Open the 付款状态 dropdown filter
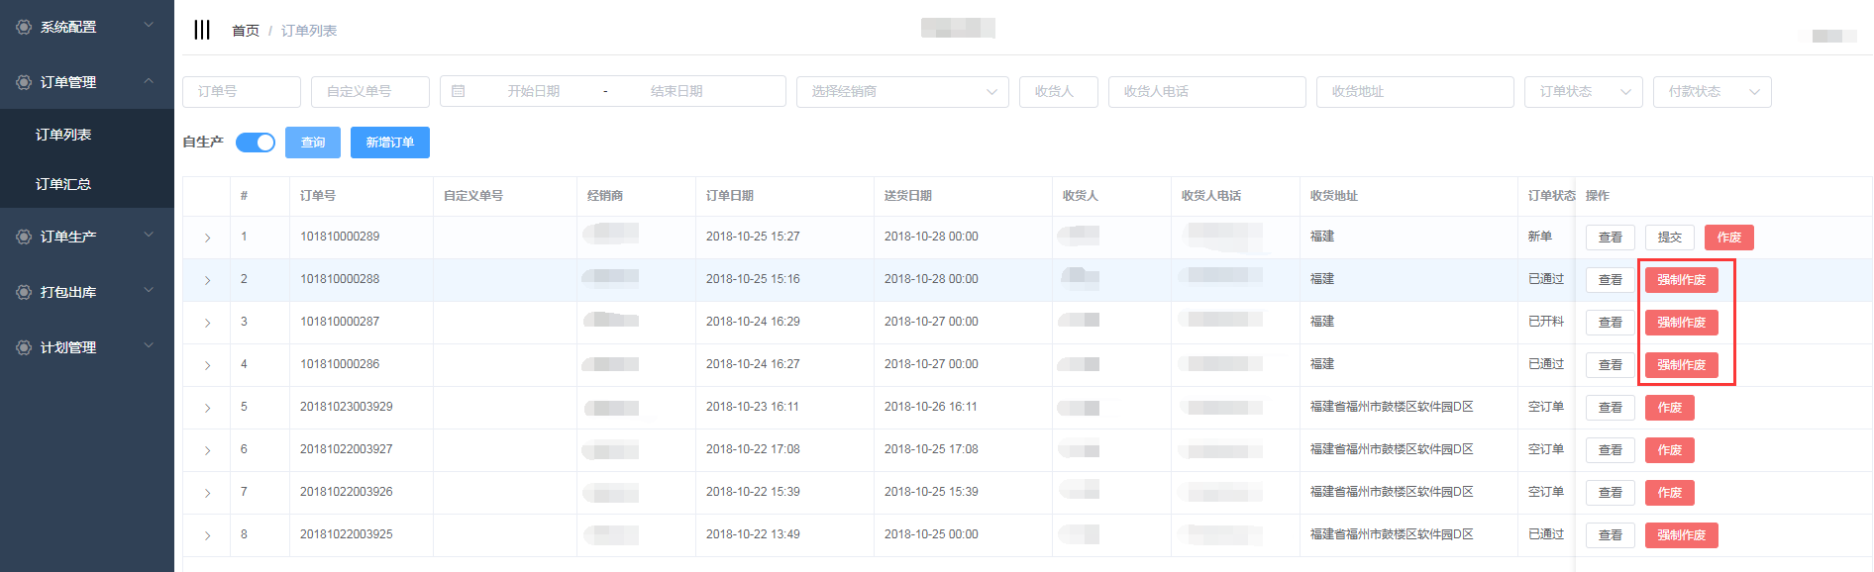This screenshot has width=1874, height=572. coord(1712,91)
